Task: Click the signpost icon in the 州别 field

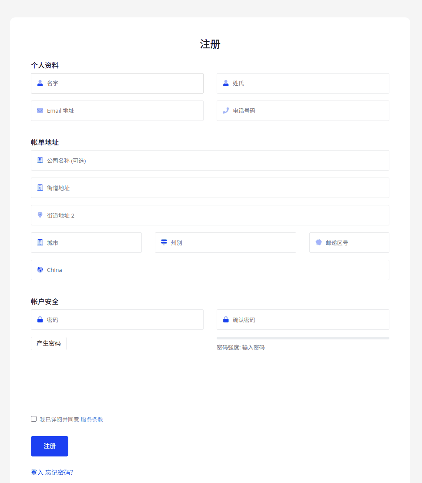Action: coord(164,242)
